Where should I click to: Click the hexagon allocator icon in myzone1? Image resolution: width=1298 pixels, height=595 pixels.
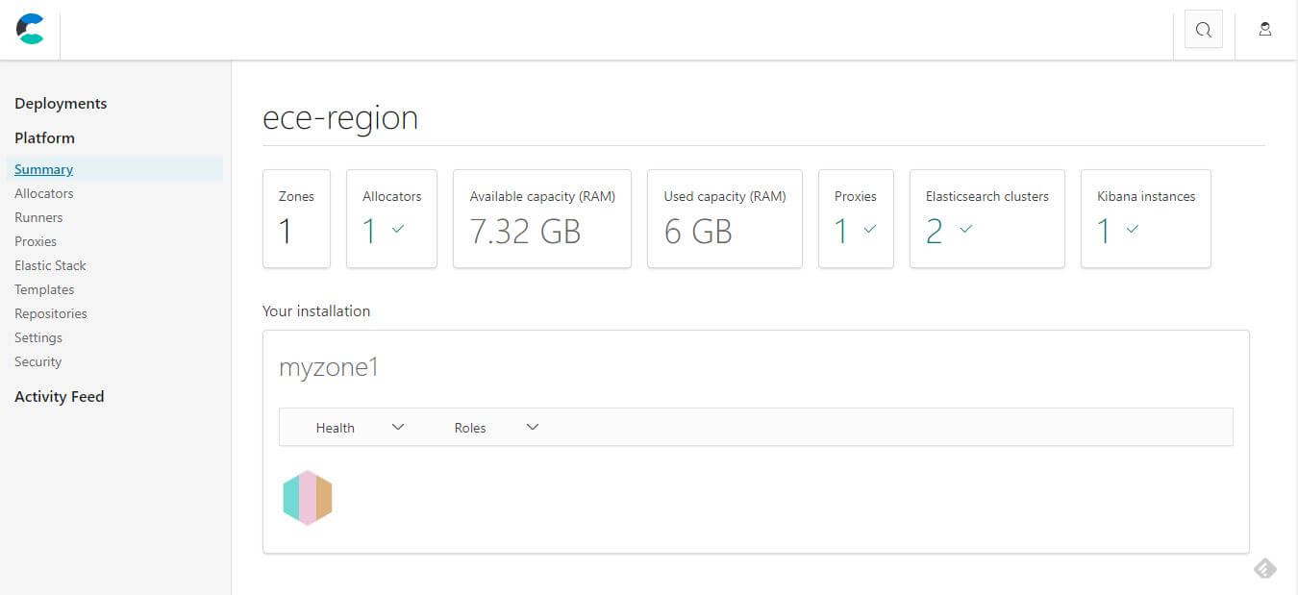click(x=308, y=498)
